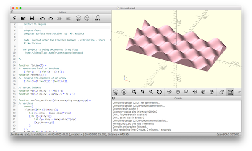Close the Console panel

pos(113,98)
